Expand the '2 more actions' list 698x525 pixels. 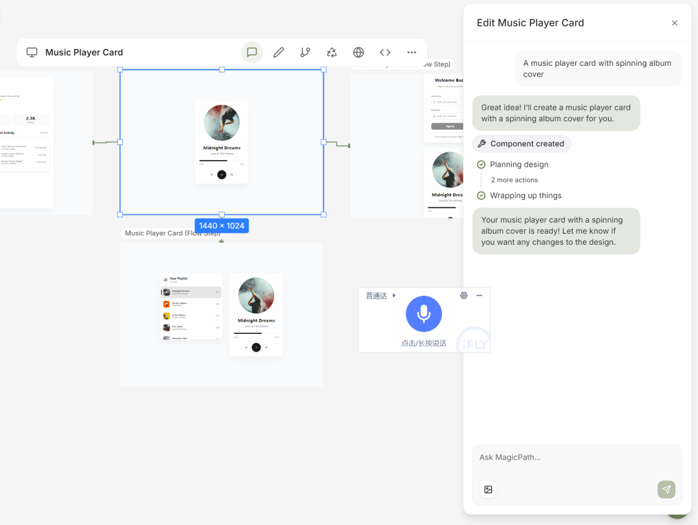(514, 180)
